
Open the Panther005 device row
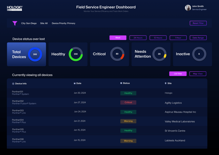(x=107, y=130)
